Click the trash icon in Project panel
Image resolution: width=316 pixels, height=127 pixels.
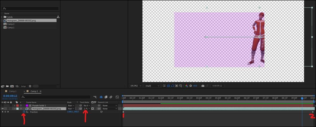tap(30, 86)
